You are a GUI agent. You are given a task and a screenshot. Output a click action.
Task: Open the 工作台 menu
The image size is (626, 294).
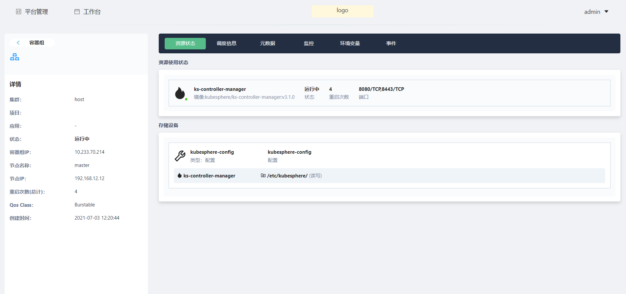point(88,12)
